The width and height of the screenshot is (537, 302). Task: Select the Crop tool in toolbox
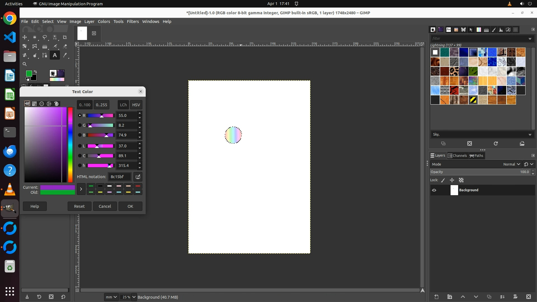pos(65,37)
